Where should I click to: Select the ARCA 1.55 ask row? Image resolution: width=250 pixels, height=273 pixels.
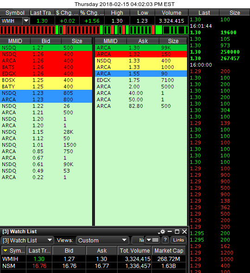141,74
